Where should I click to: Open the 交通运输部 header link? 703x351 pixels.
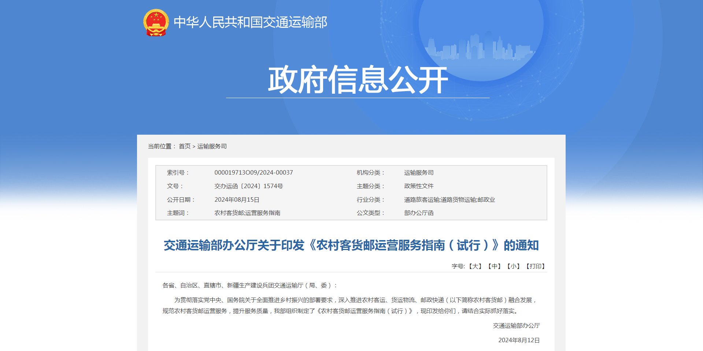pyautogui.click(x=251, y=23)
